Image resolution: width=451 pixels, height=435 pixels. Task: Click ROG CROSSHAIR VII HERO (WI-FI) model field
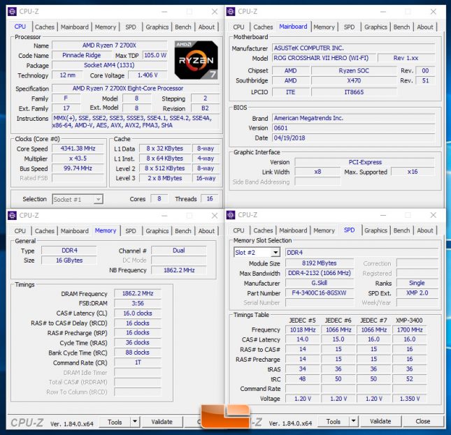(x=324, y=58)
